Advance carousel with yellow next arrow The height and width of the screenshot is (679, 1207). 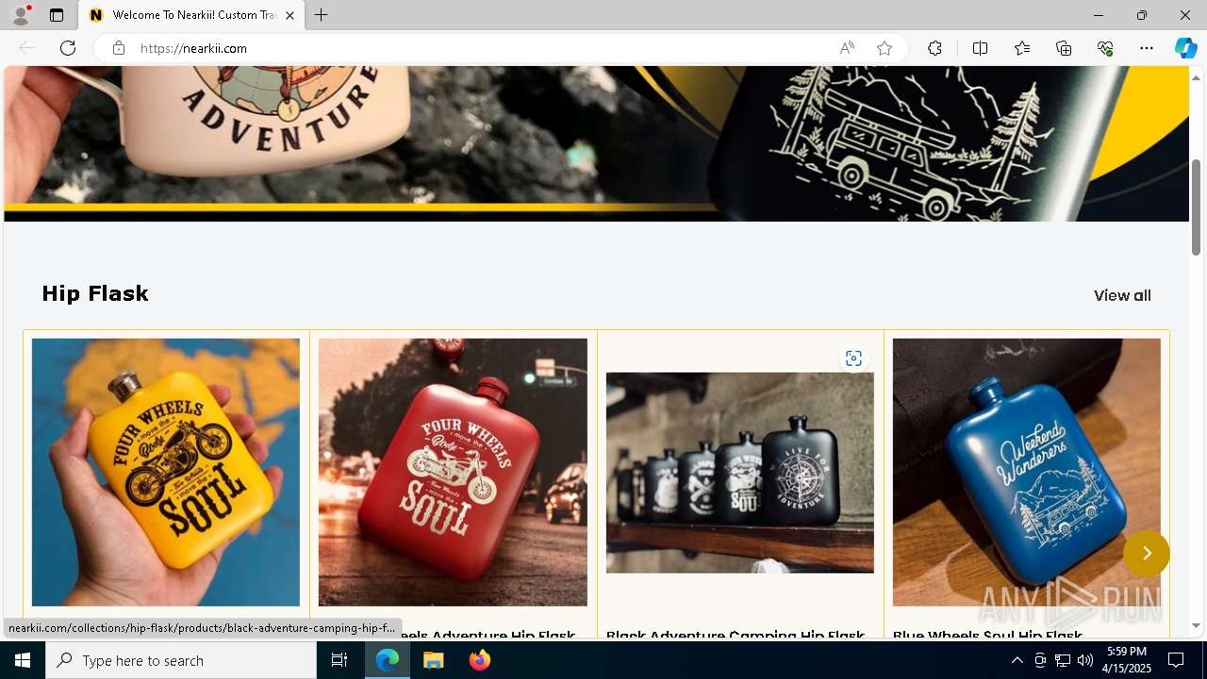click(1147, 554)
